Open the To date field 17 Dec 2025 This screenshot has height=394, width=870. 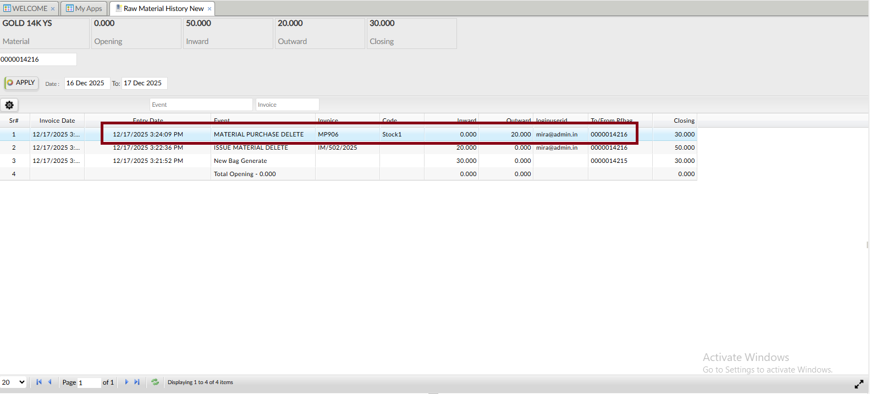[144, 83]
